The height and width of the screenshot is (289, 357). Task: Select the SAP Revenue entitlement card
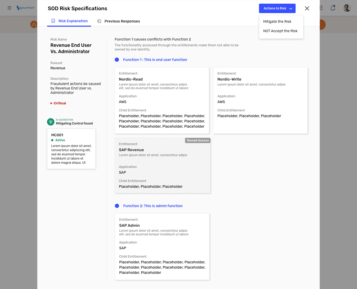(x=163, y=166)
